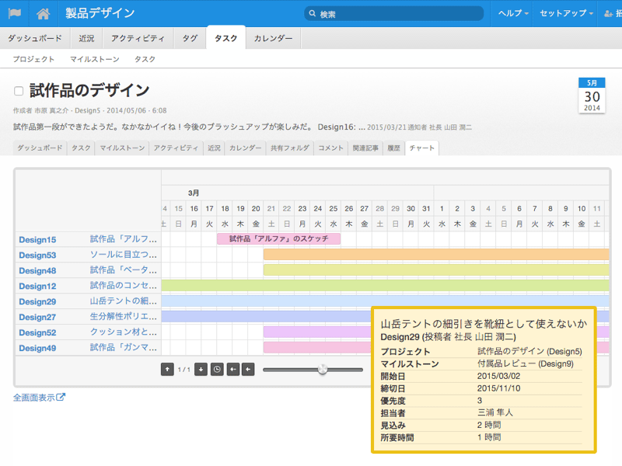This screenshot has height=466, width=622.
Task: Toggle the checkbox beside 試作品のデザイン title
Action: [x=19, y=91]
